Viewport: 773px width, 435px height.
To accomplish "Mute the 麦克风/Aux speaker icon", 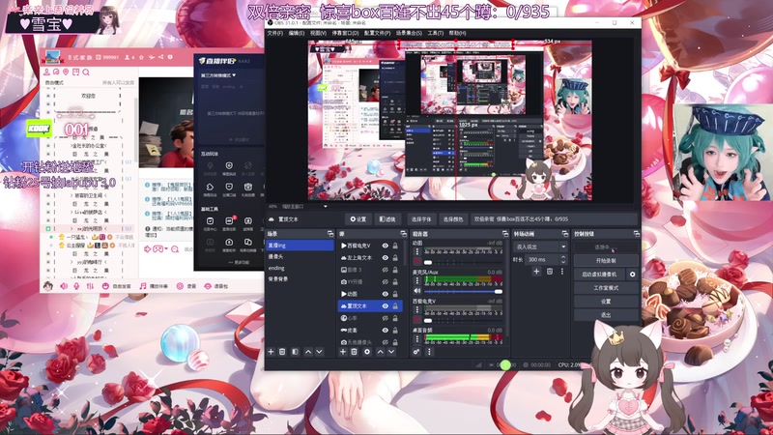I will 417,291.
